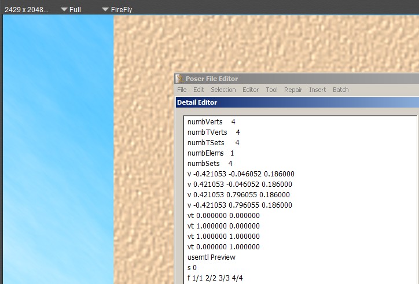Click the line 'usemtl Preview'
The image size is (419, 284).
tap(211, 257)
